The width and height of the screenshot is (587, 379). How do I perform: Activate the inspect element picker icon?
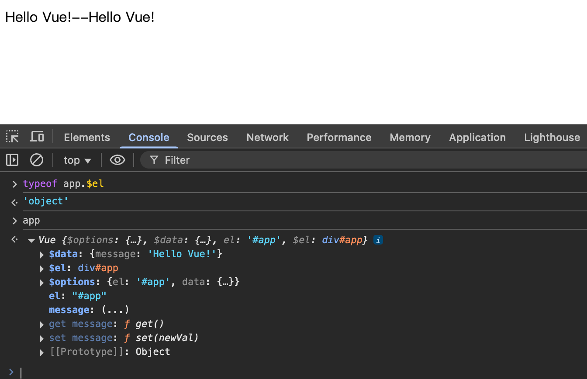pos(12,137)
